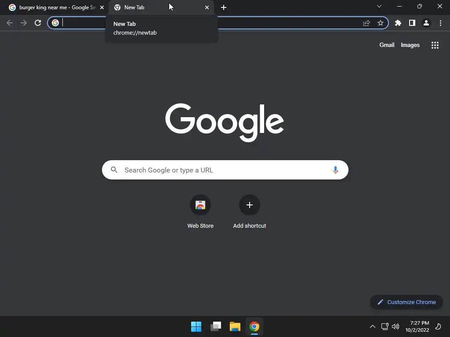The height and width of the screenshot is (337, 450).
Task: Click Chrome icon on taskbar
Action: tap(254, 326)
